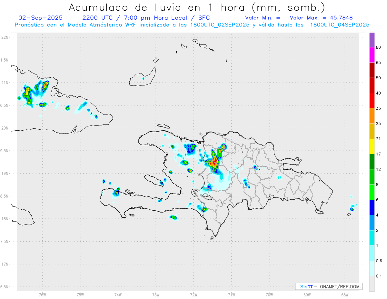
Task: Click the legend value '0.6'
Action: click(x=379, y=261)
